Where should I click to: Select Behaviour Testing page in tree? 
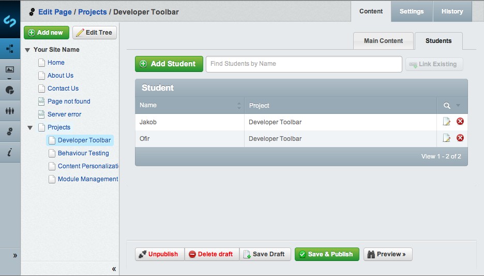tap(83, 153)
